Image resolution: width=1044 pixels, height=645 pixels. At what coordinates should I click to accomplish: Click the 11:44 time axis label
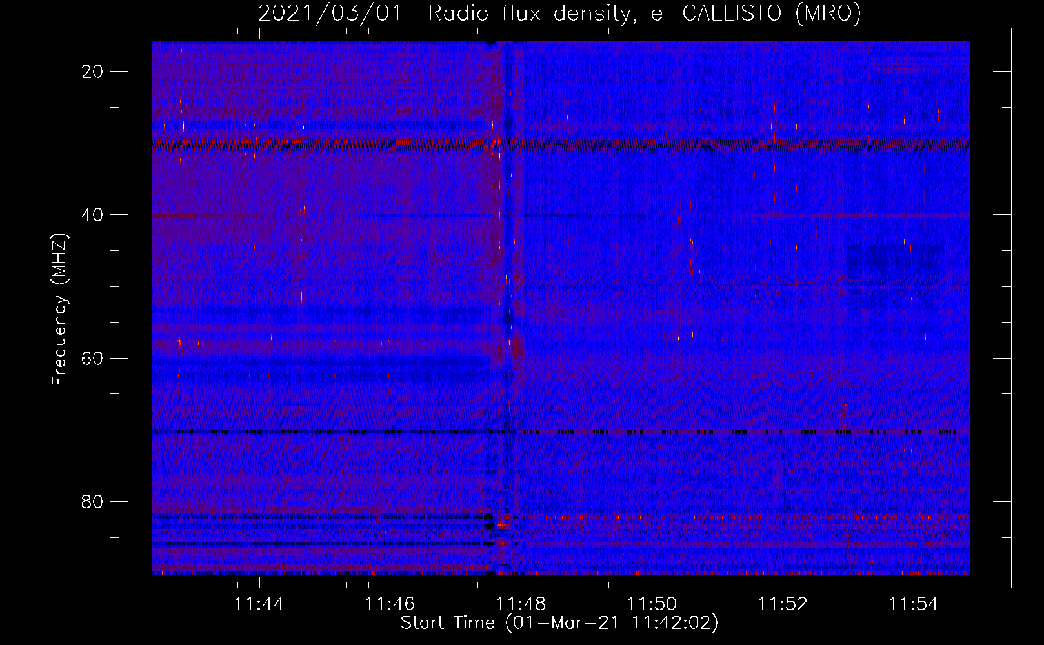pos(259,604)
